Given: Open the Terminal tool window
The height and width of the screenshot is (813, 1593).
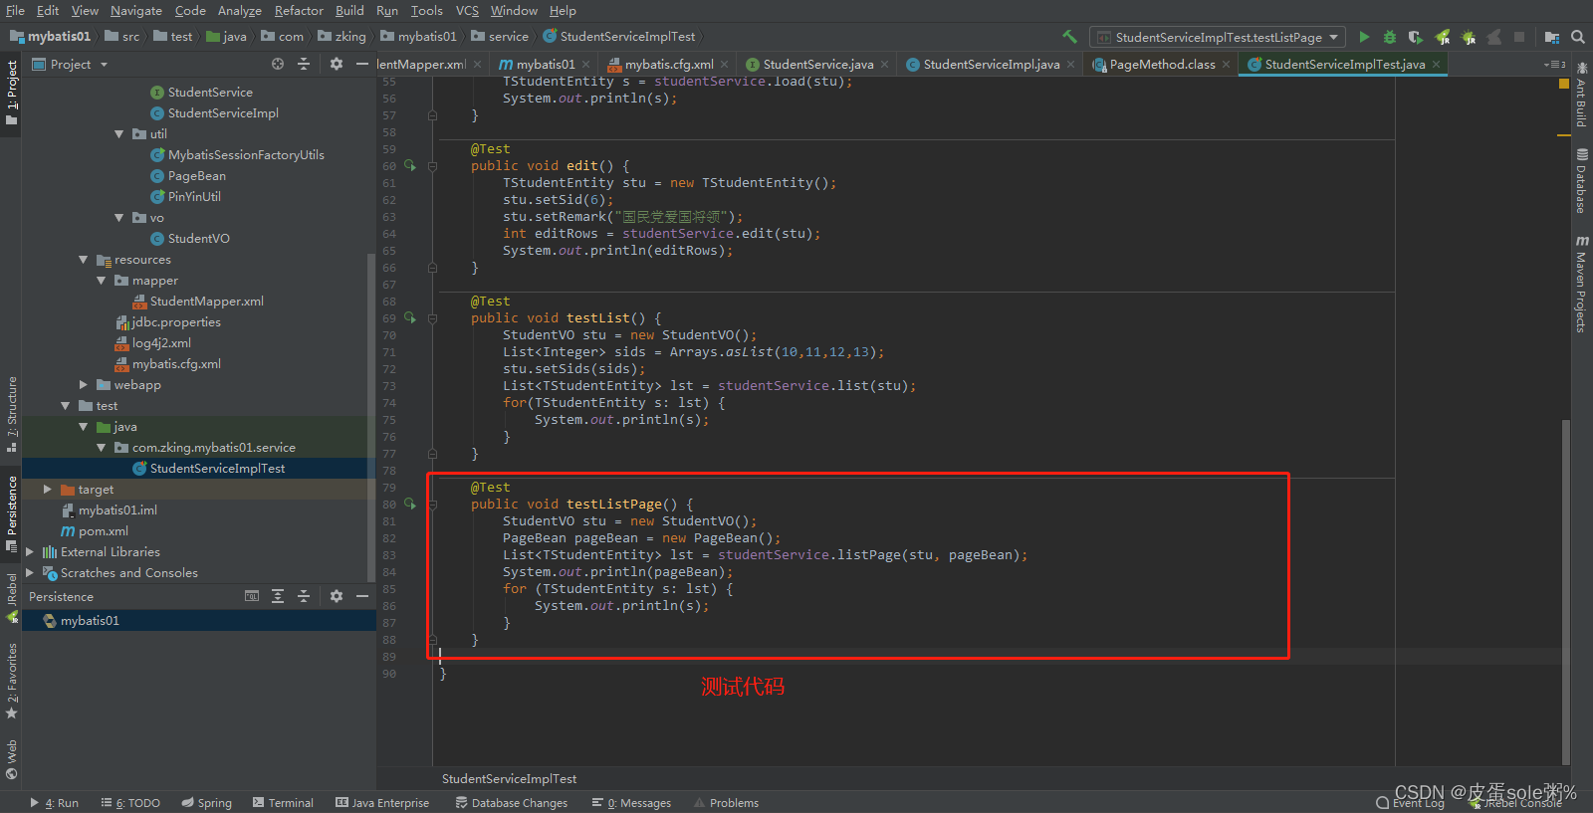Looking at the screenshot, I should (283, 803).
